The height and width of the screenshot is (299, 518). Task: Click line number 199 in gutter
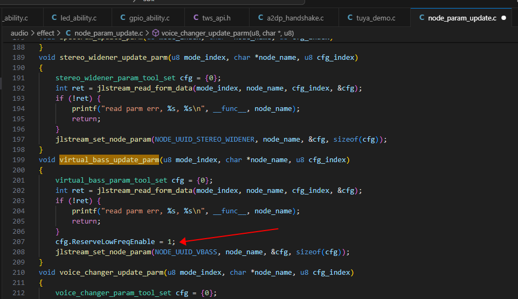tap(18, 159)
